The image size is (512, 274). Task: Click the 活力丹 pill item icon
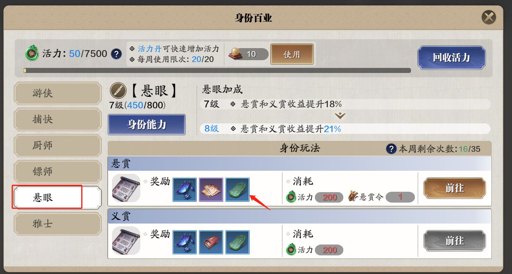[x=236, y=54]
